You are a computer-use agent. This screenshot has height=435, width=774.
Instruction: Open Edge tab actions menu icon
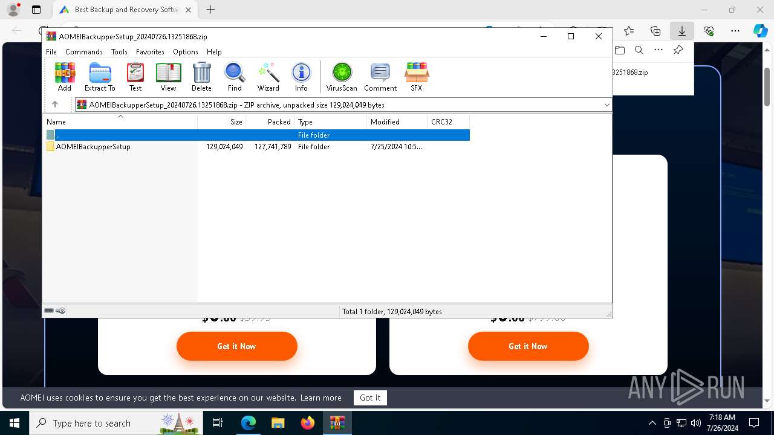(x=36, y=10)
